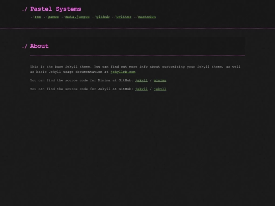Open the github link in header navigation
The height and width of the screenshot is (206, 275).
pos(103,17)
